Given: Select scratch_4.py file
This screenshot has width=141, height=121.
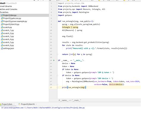Looking at the screenshot, I should (8, 39).
